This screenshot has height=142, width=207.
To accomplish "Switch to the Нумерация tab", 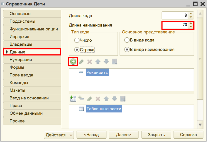I will pyautogui.click(x=21, y=60).
